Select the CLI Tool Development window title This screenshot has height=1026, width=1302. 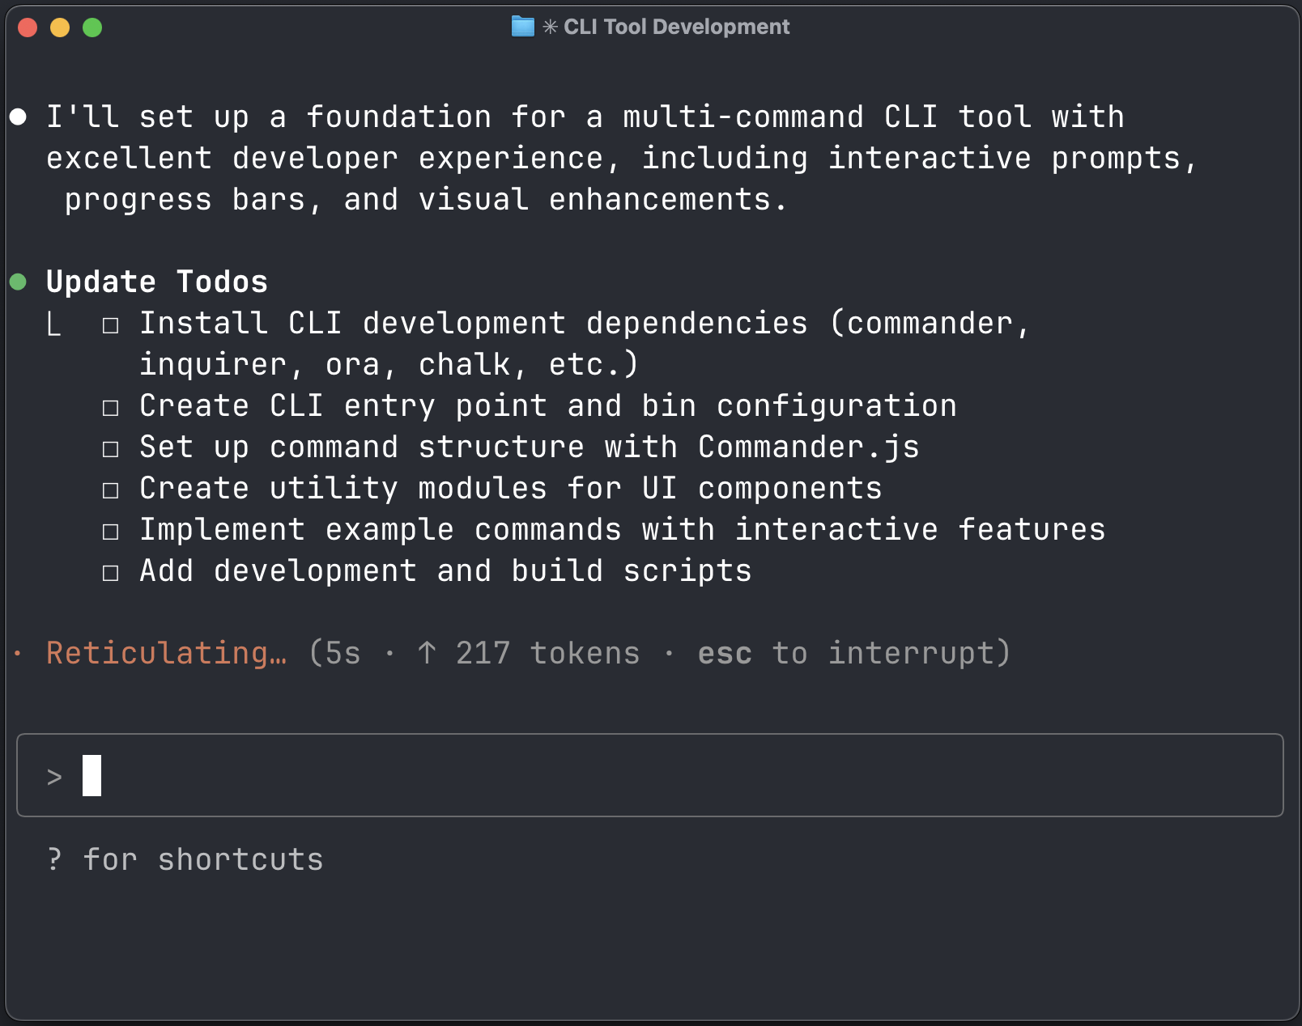point(676,25)
